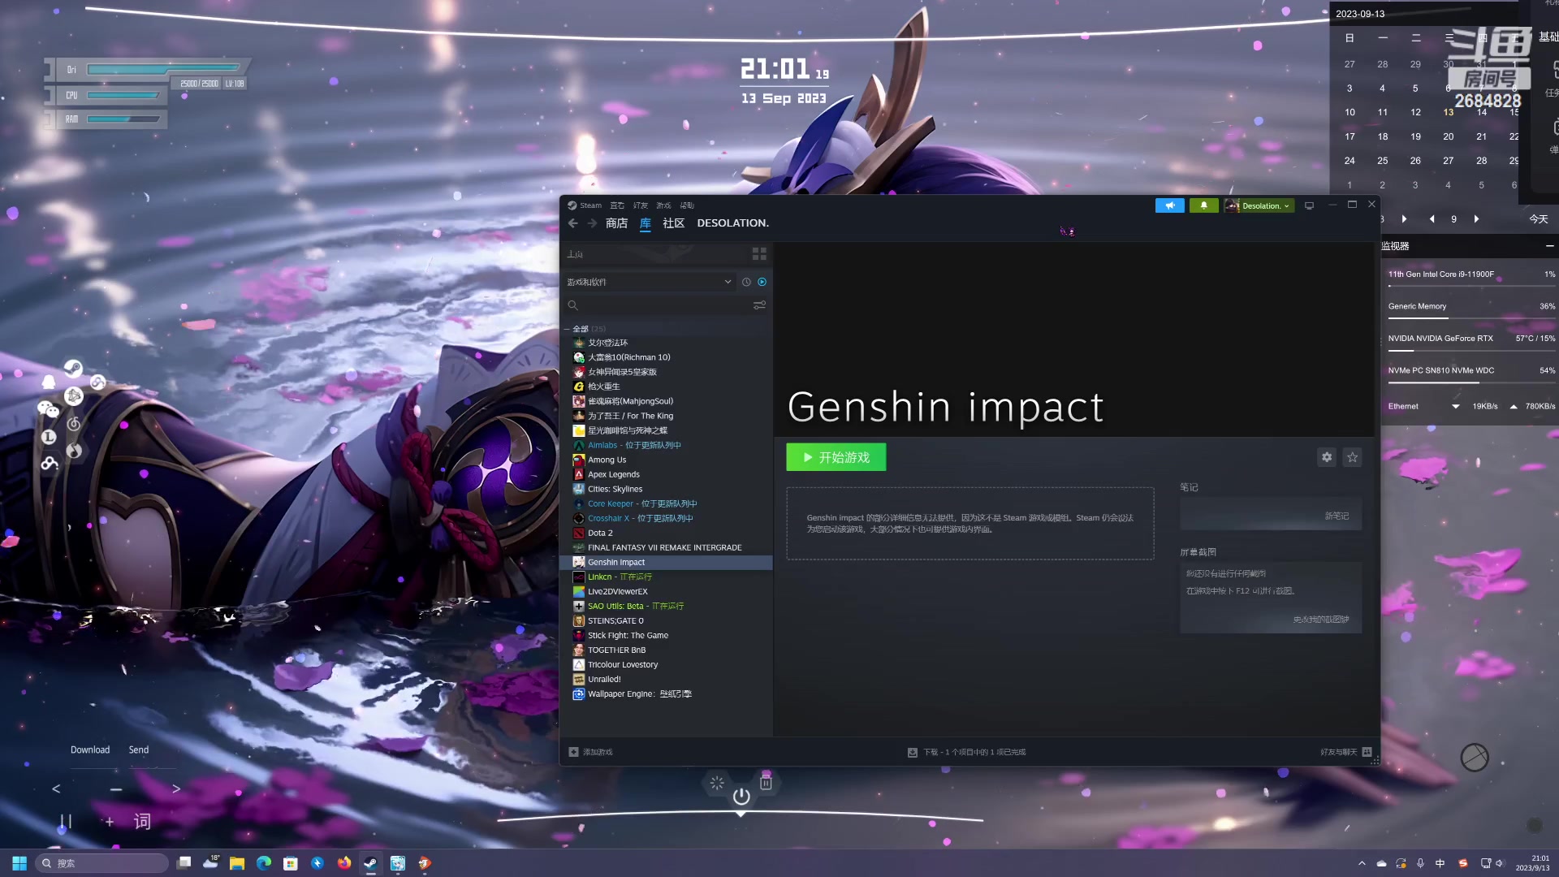
Task: Switch Steam to Big Picture mode icon
Action: (x=1309, y=205)
